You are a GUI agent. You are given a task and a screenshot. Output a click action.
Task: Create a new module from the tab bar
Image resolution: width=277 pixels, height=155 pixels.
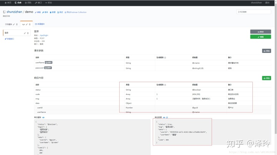click(40, 24)
